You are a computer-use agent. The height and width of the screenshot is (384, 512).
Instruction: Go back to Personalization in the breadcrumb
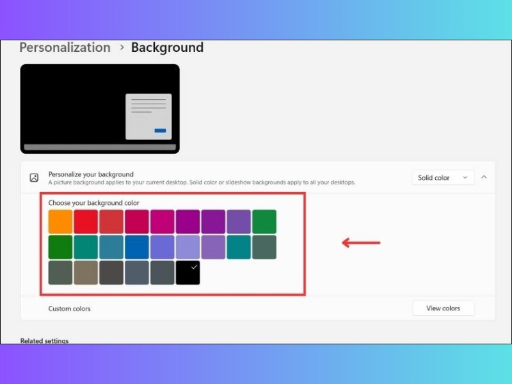point(65,47)
